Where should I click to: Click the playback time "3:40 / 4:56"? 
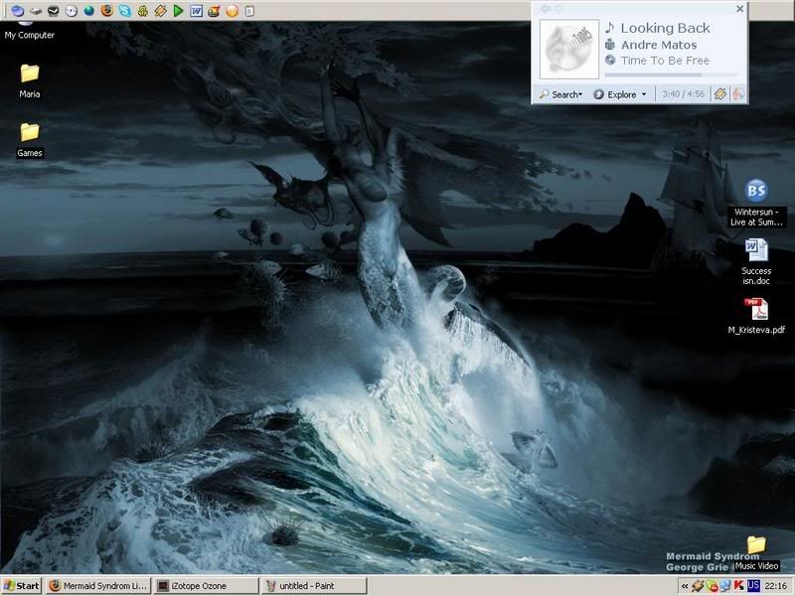pyautogui.click(x=683, y=94)
